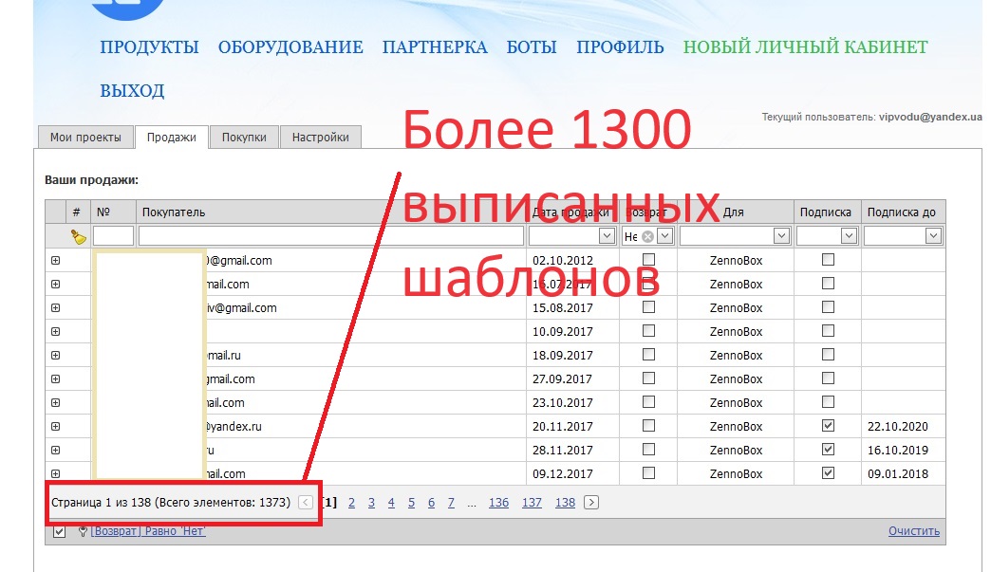991x572 pixels.
Task: Go to page 2 in the pager
Action: point(351,503)
